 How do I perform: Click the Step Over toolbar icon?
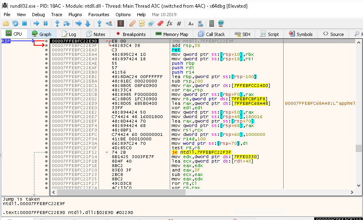tap(66, 23)
